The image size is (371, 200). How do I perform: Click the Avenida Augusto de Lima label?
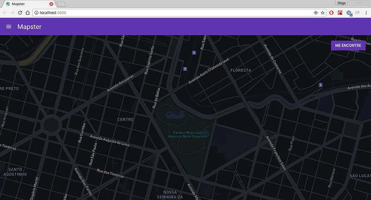(x=109, y=140)
